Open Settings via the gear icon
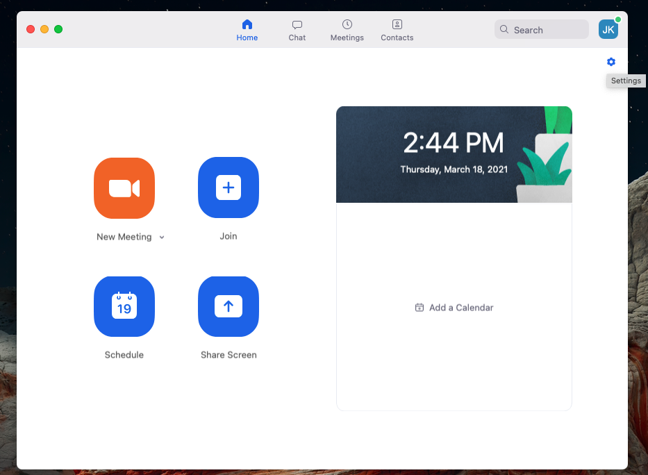 611,62
